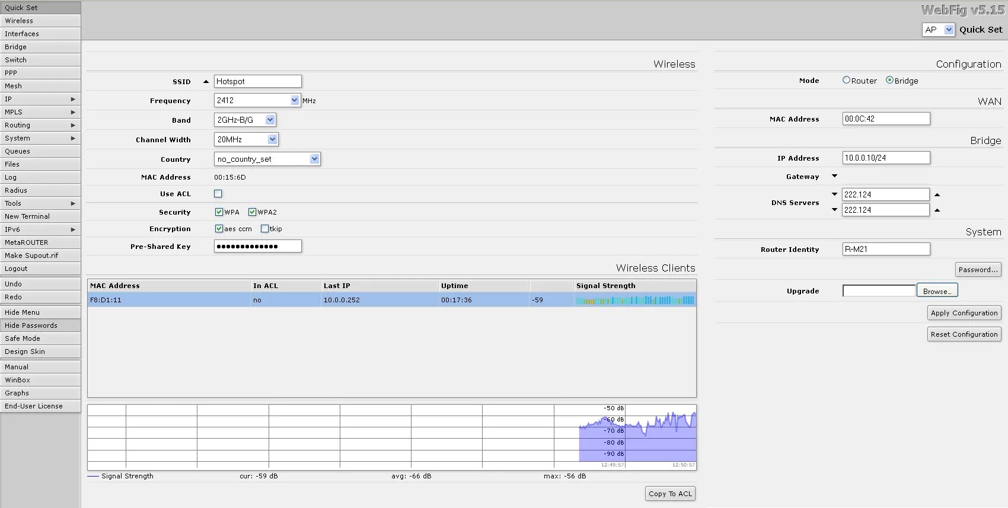Open Log menu item
Image resolution: width=1008 pixels, height=508 pixels.
[x=40, y=177]
